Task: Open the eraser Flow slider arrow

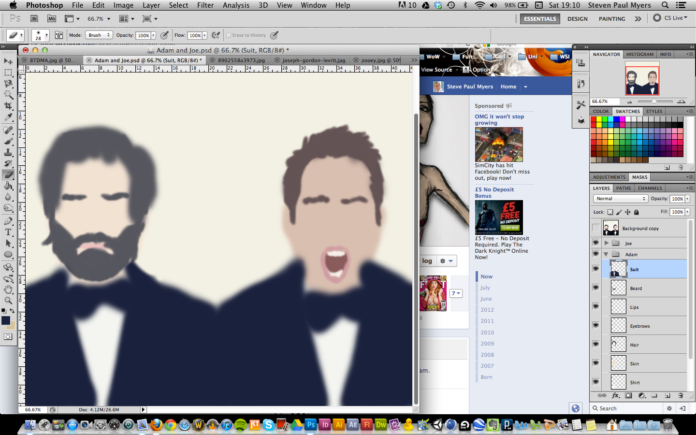Action: click(204, 35)
